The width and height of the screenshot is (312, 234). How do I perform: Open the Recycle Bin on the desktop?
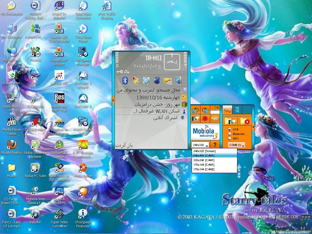click(x=12, y=78)
